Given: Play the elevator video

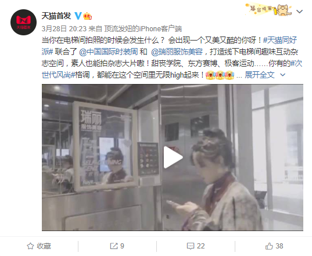Looking at the screenshot, I should point(173,158).
